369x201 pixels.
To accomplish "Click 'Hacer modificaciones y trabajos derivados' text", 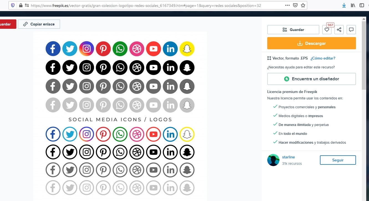I will coord(312,143).
